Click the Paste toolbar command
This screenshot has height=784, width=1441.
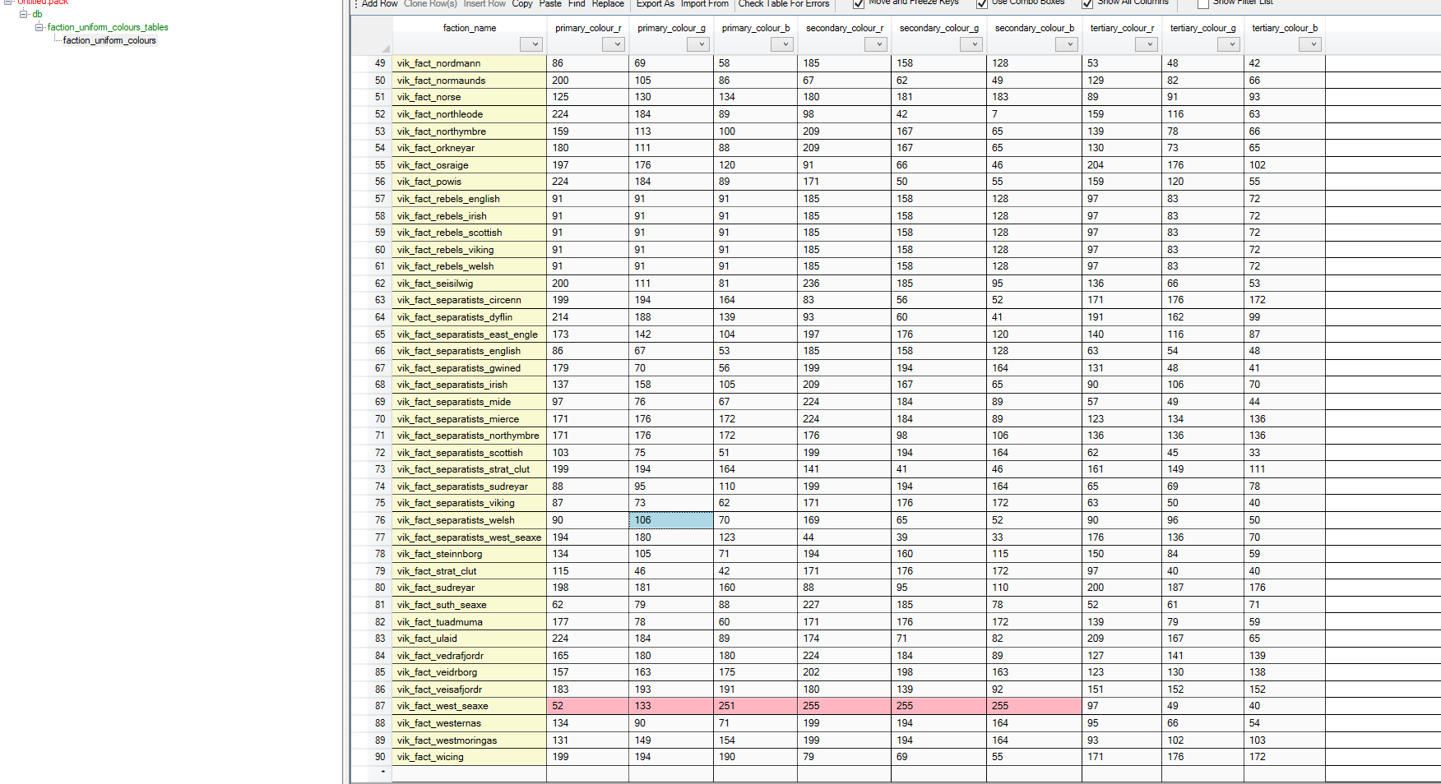[x=550, y=3]
